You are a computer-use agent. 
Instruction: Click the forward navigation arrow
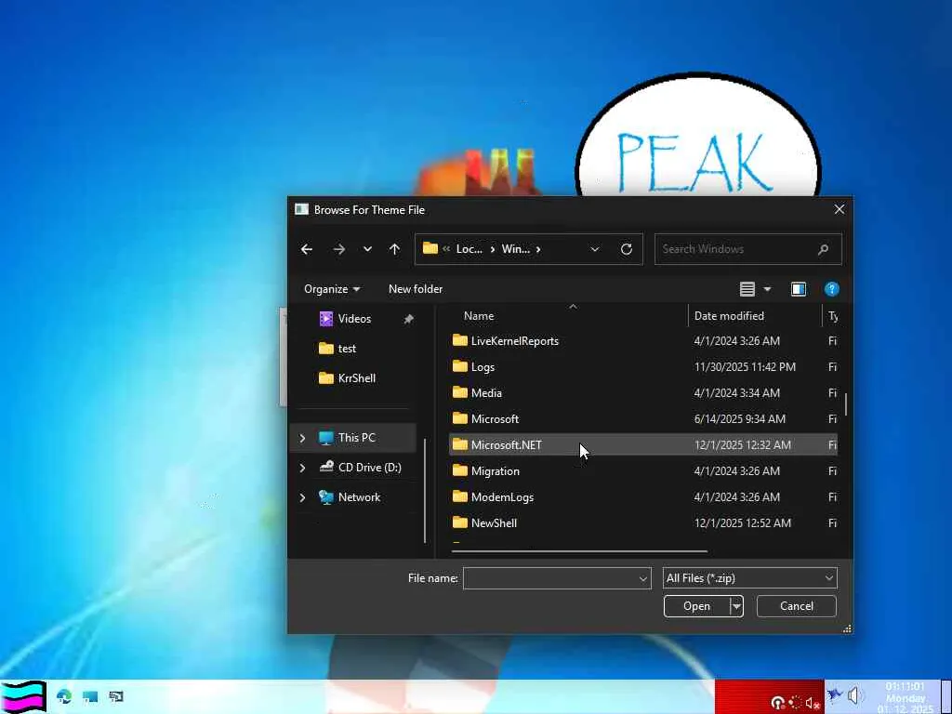point(338,249)
